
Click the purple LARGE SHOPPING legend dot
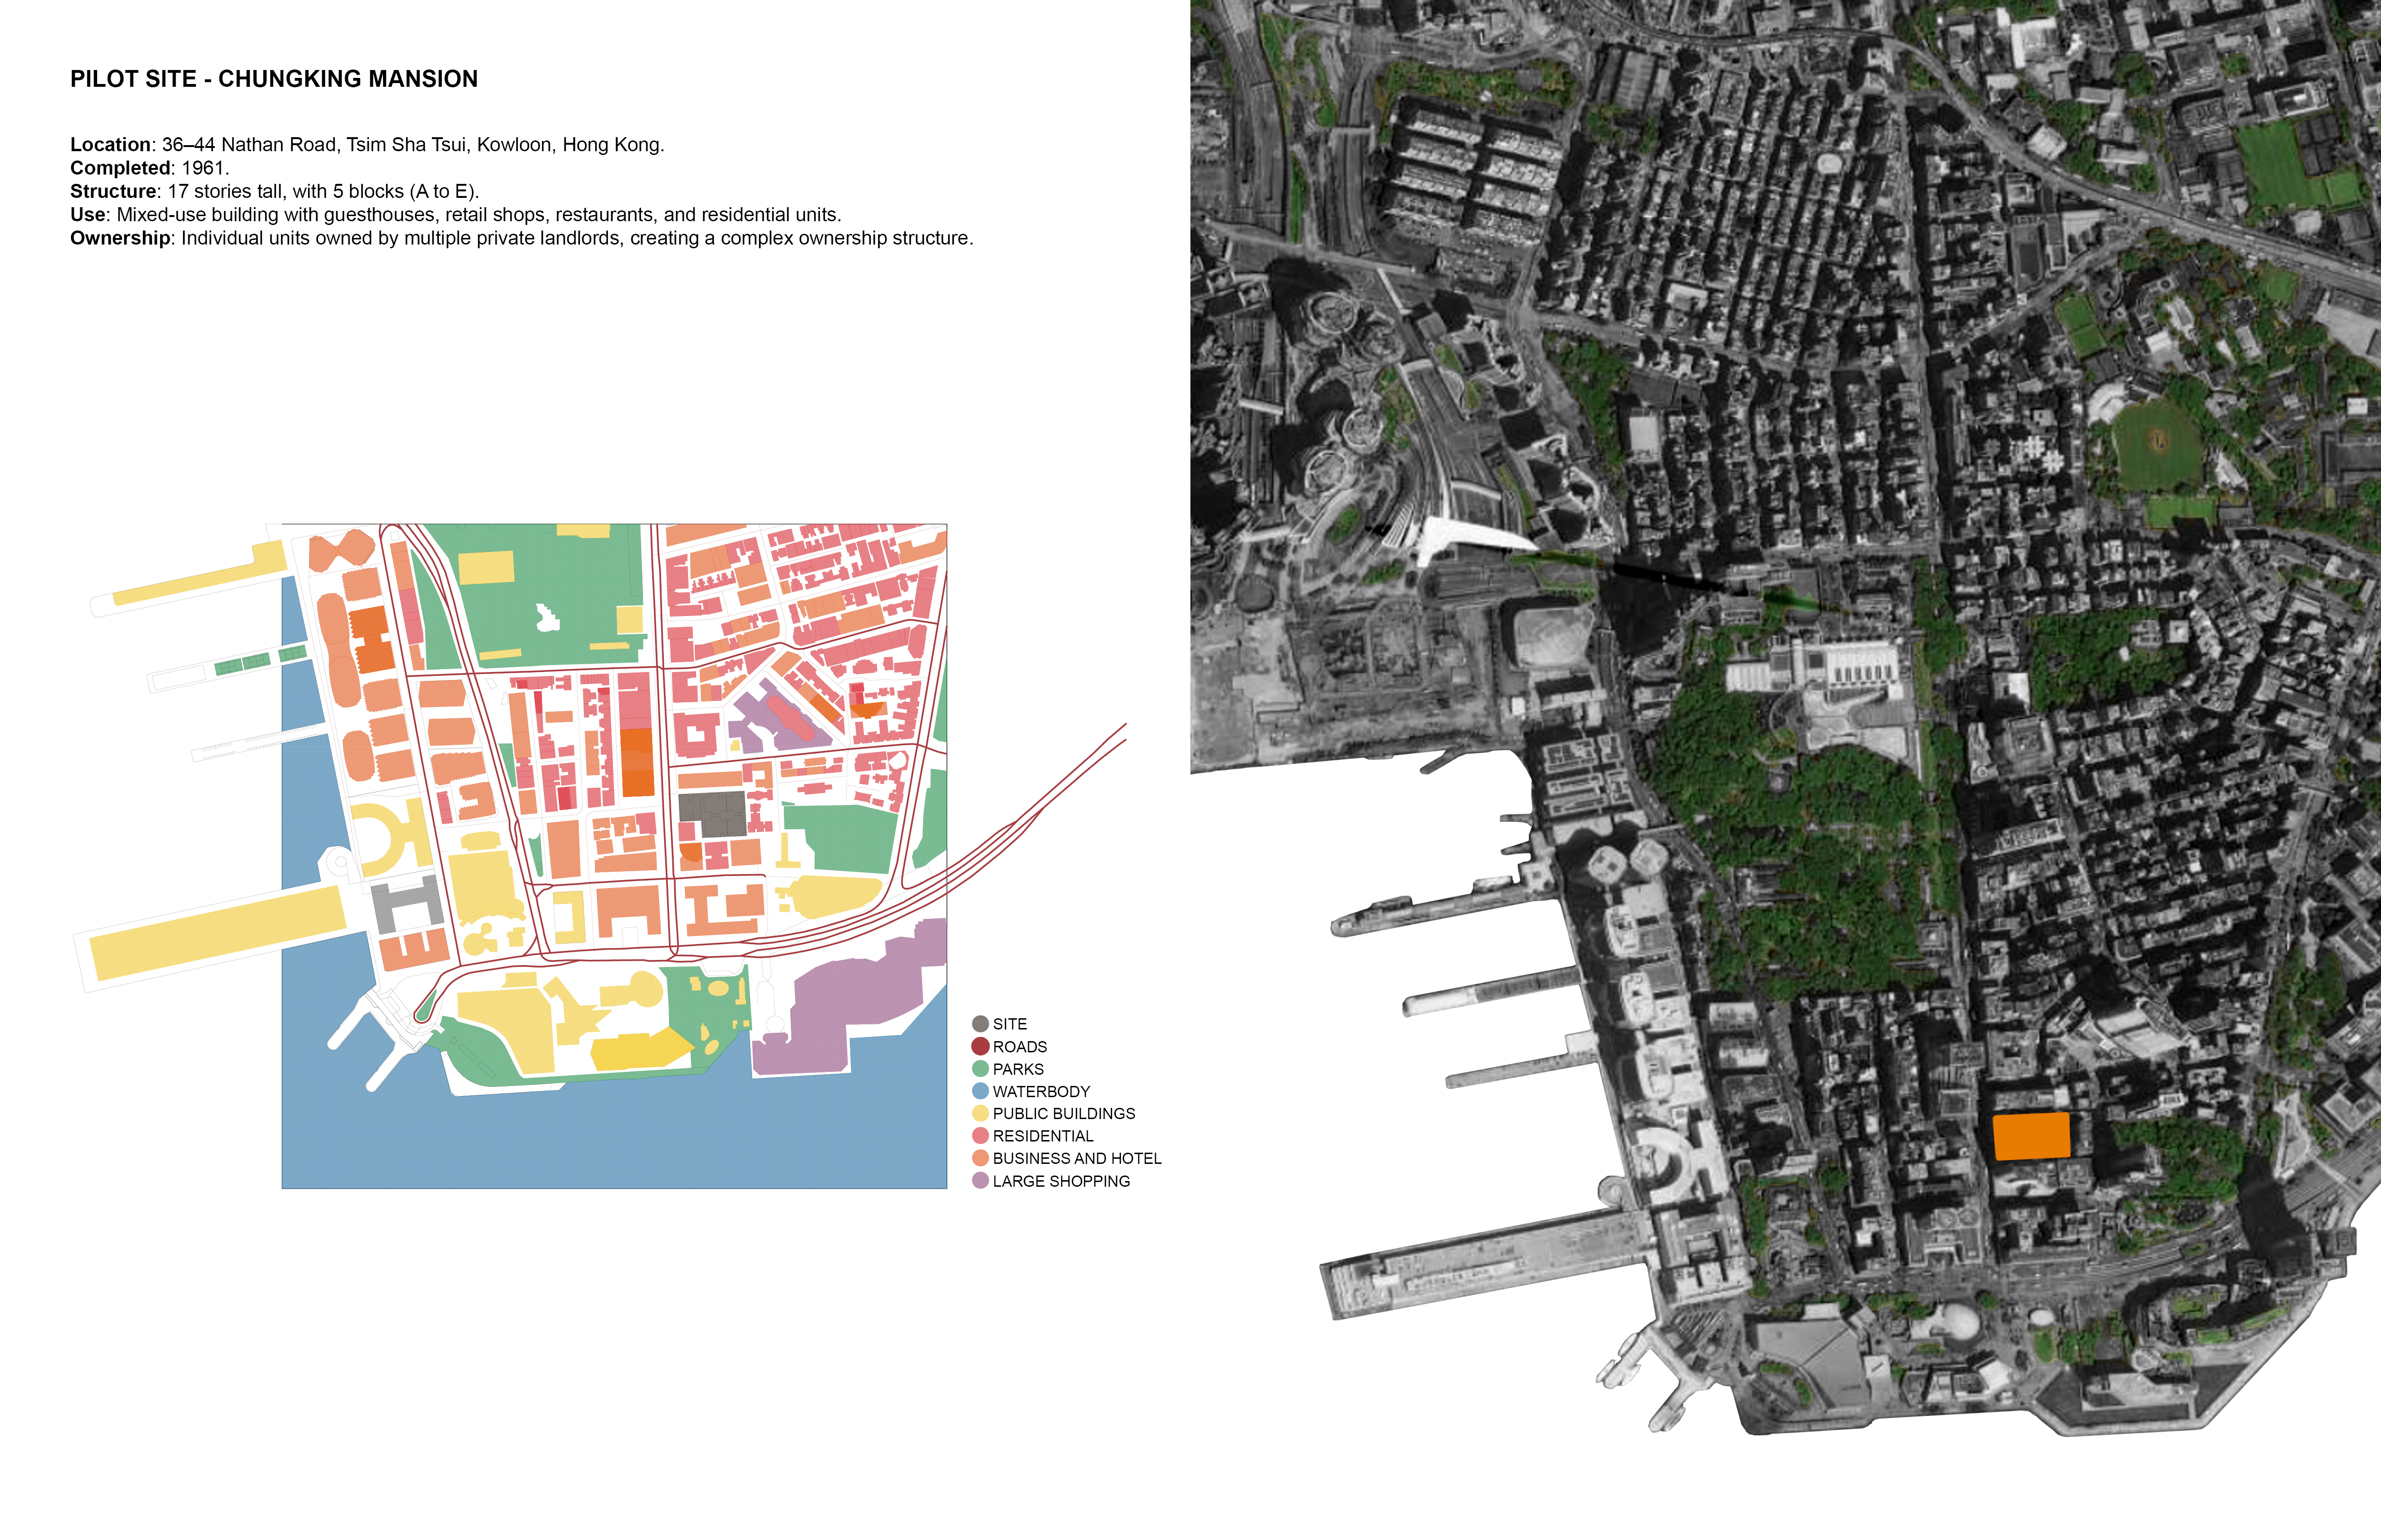click(980, 1181)
